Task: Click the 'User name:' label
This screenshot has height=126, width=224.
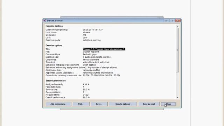Action: [x=51, y=33]
